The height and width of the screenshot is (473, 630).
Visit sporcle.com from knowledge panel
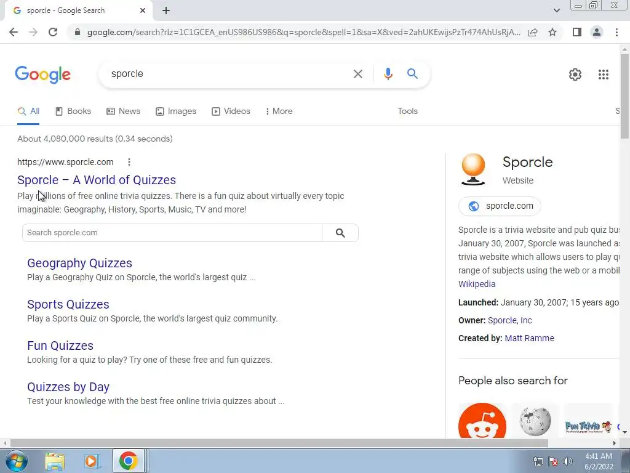pyautogui.click(x=500, y=206)
